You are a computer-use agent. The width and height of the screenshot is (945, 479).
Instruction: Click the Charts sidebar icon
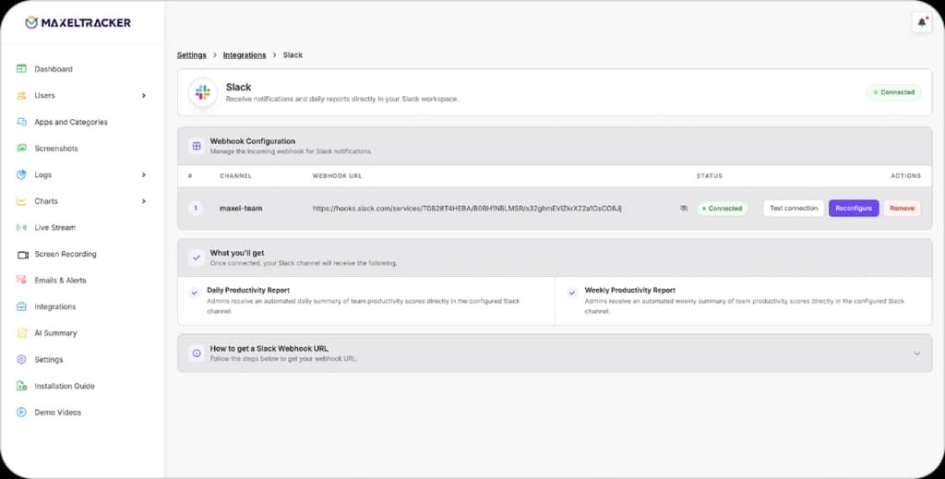tap(22, 201)
